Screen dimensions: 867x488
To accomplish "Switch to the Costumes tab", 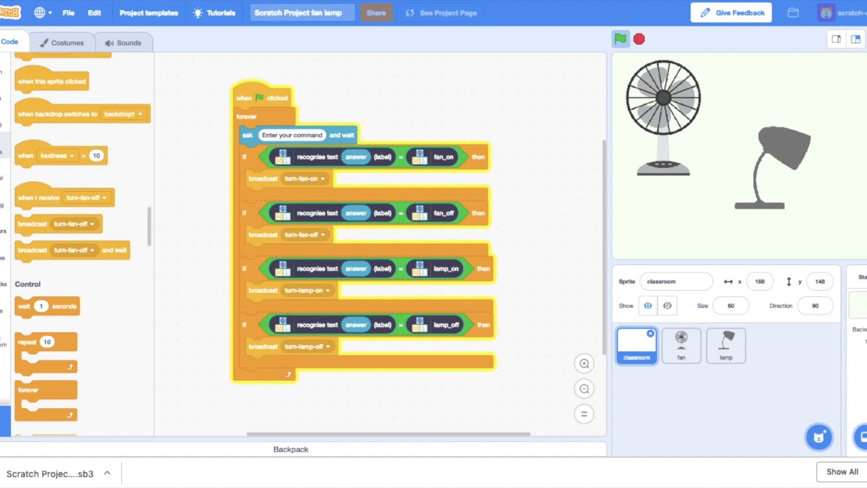I will [62, 43].
